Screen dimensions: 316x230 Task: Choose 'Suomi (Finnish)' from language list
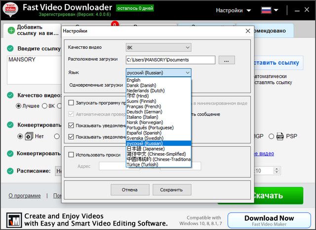[x=158, y=101]
